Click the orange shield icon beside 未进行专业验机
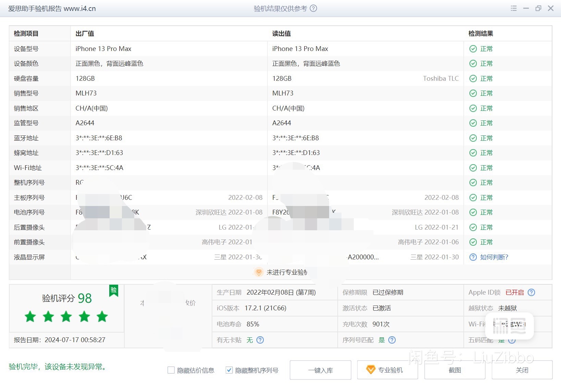Screen dimensions: 561x388 pos(259,272)
